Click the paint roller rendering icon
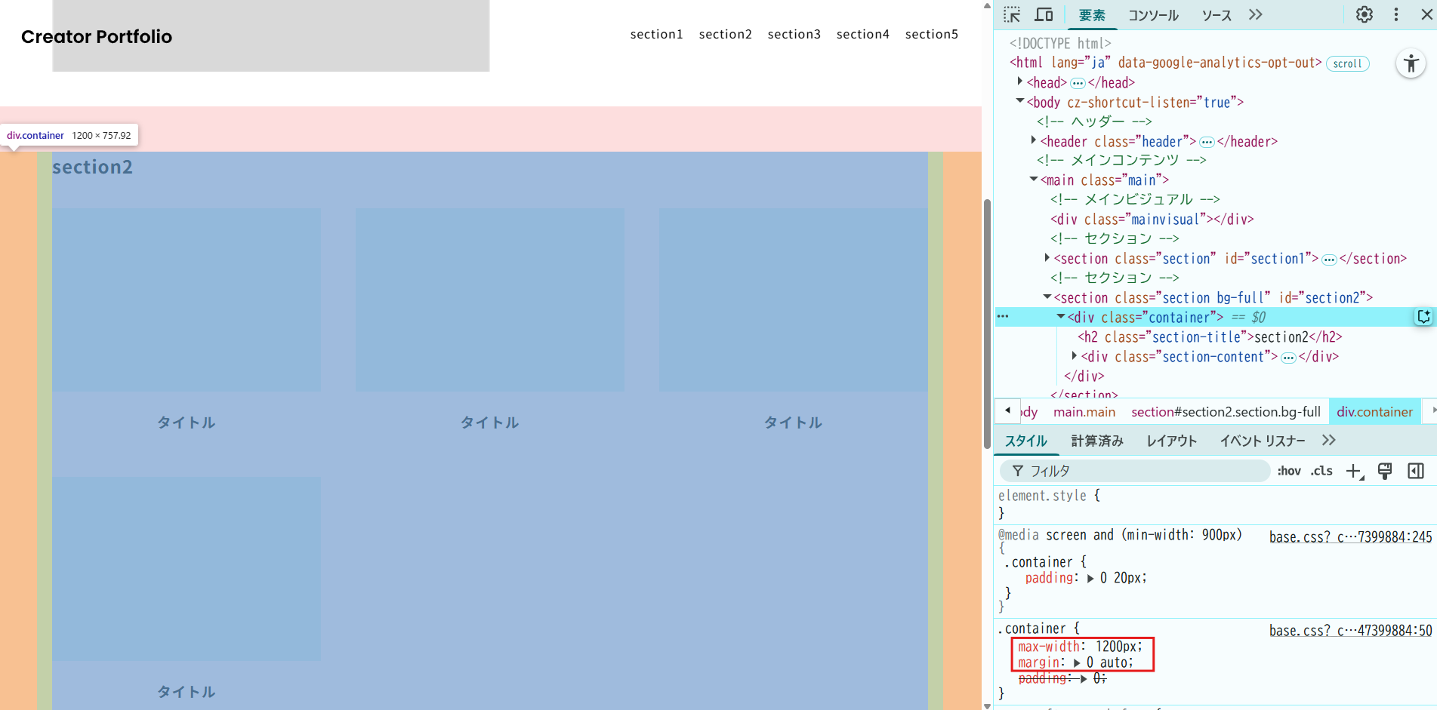The width and height of the screenshot is (1437, 710). point(1385,472)
